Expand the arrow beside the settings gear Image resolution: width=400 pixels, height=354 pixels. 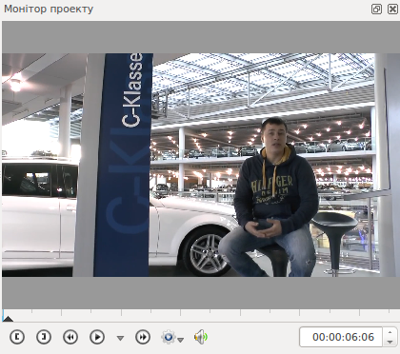[181, 340]
